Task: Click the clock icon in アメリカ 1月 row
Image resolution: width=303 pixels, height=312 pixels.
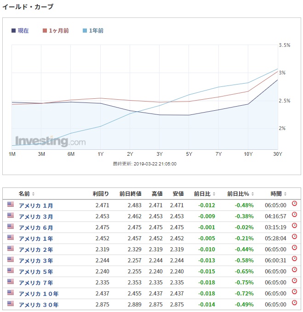Action: click(x=294, y=204)
